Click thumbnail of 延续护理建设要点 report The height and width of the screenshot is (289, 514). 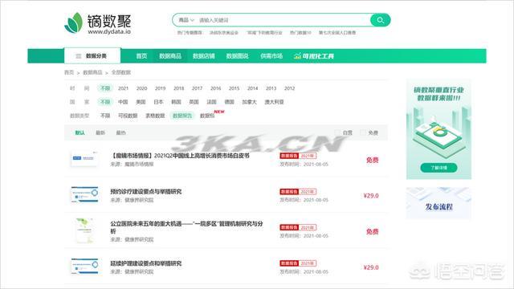coord(84,266)
